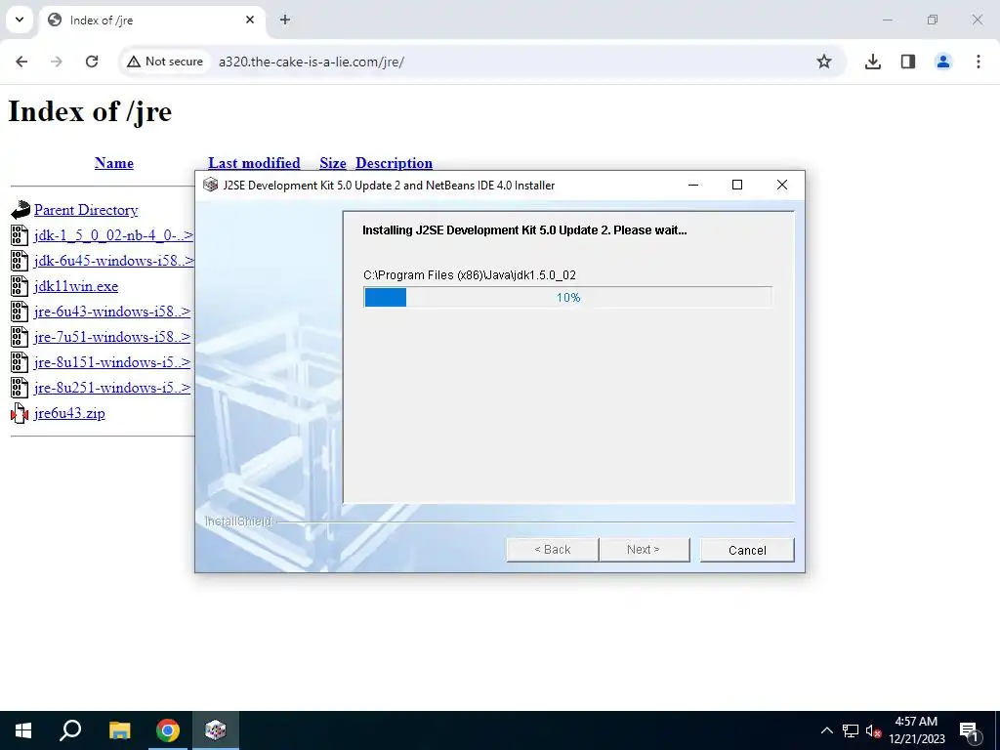Click binary icon beside jre-7u51-windows
The height and width of the screenshot is (750, 1000).
coord(20,337)
